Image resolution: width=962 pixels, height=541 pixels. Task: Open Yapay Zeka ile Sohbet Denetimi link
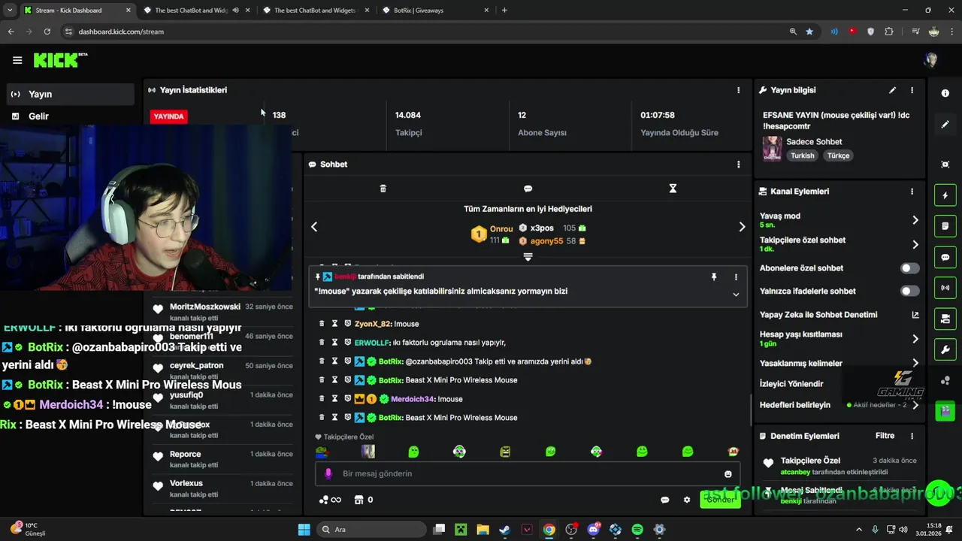915,315
